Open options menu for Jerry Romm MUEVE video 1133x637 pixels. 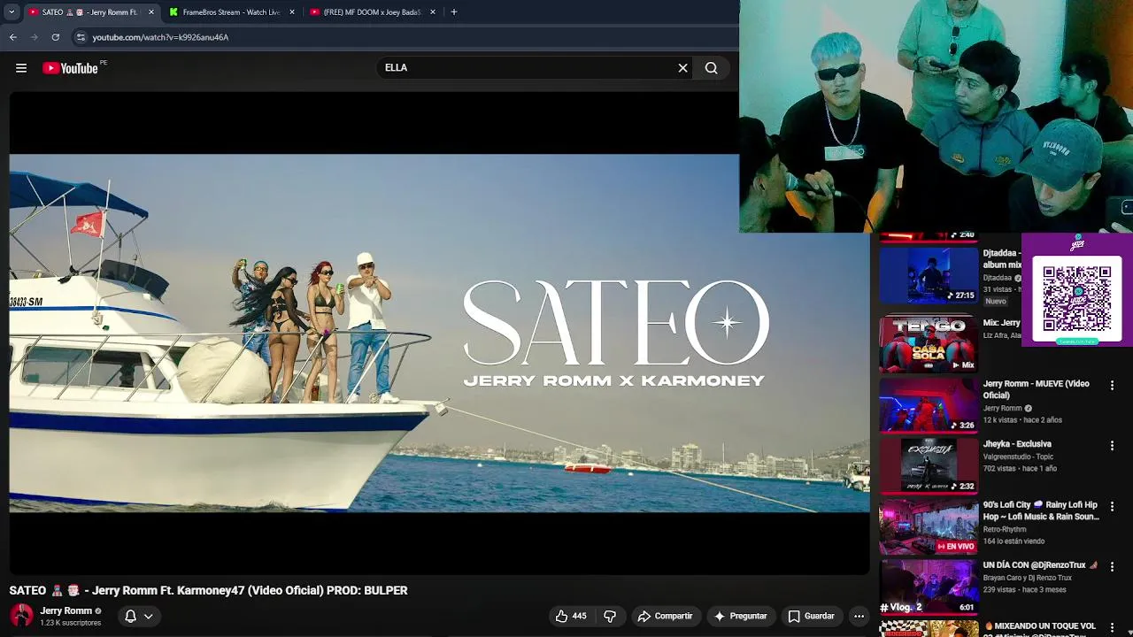click(x=1112, y=386)
